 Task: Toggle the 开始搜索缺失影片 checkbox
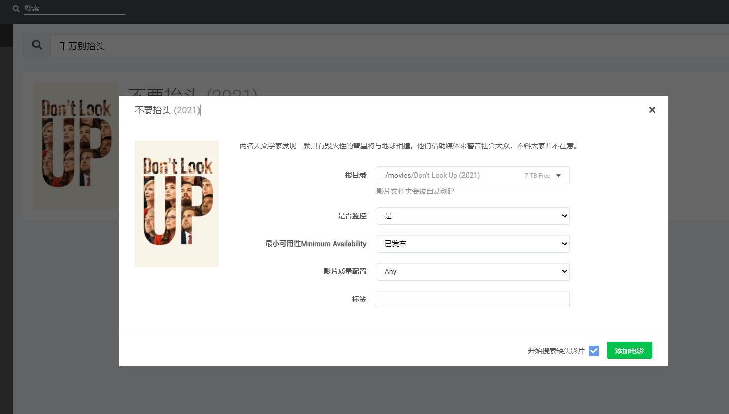(594, 351)
